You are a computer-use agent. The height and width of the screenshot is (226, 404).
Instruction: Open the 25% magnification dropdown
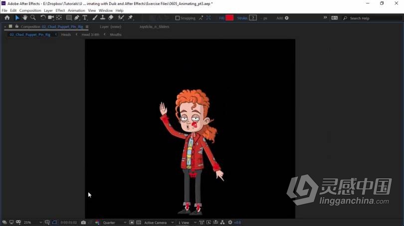tap(33, 223)
